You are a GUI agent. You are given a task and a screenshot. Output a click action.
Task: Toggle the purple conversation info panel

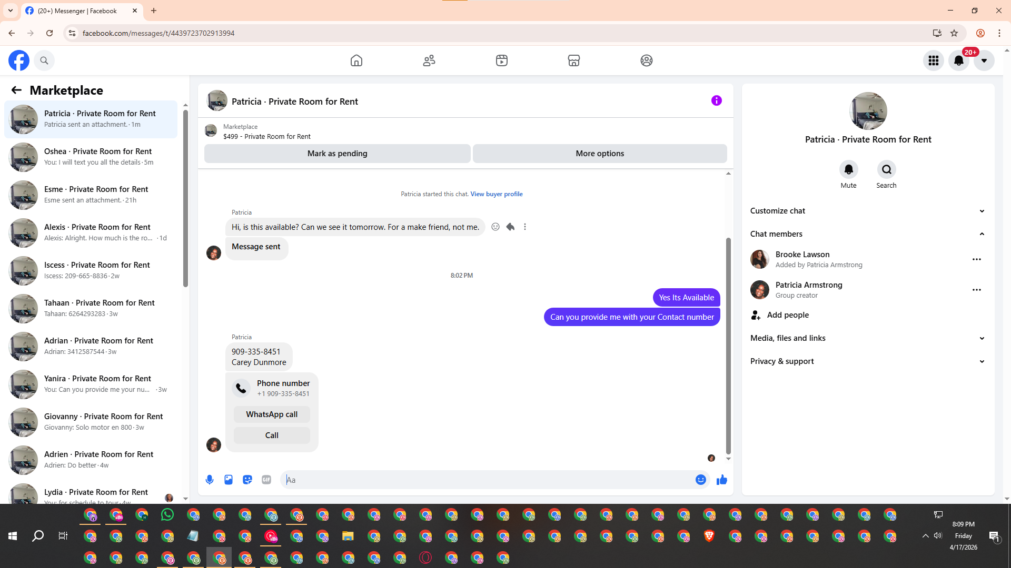click(716, 100)
